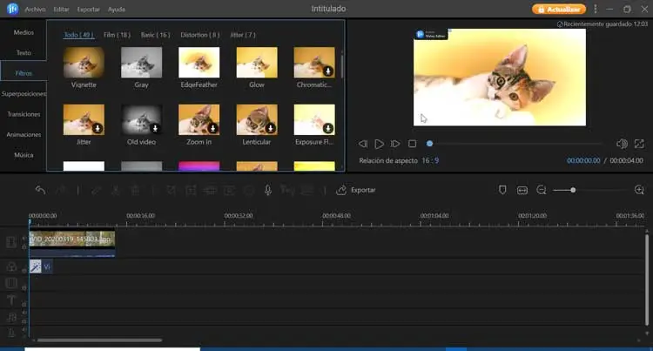Open the preview volume control

(x=622, y=144)
